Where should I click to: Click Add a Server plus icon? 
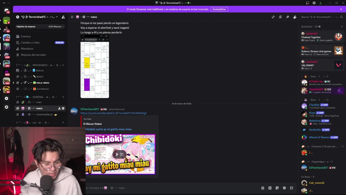[x=6, y=98]
